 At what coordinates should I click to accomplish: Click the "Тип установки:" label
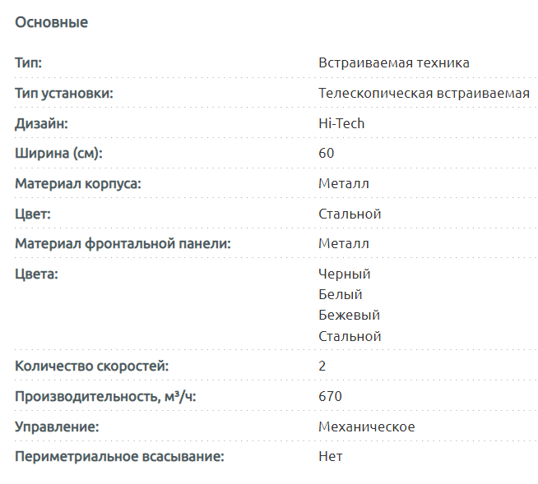[x=63, y=93]
